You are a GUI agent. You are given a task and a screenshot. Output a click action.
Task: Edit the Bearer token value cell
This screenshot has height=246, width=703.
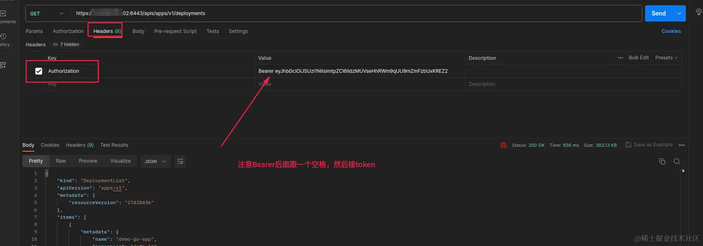tap(360, 71)
